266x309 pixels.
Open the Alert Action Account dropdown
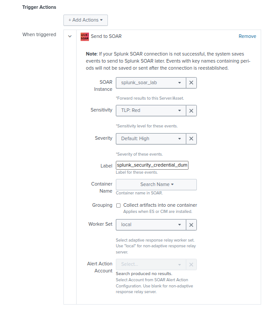151,264
